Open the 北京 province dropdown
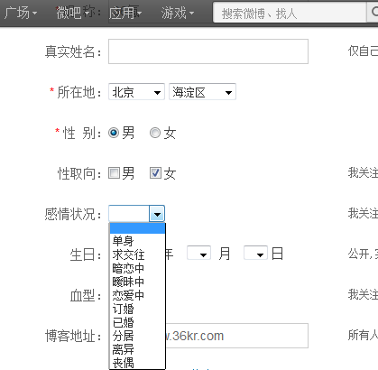 coord(136,92)
